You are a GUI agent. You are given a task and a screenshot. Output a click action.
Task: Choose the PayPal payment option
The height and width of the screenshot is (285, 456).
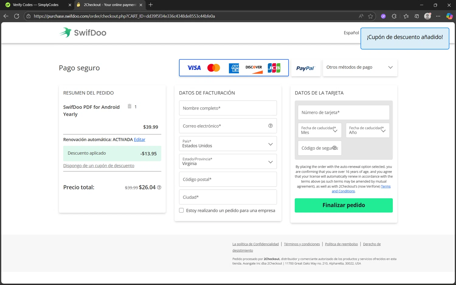pyautogui.click(x=306, y=68)
